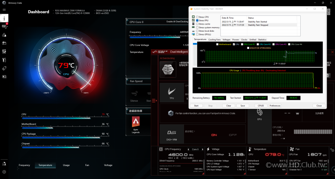Open the sliders (scenario profiles) sidebar icon
The height and width of the screenshot is (179, 335).
click(4, 51)
